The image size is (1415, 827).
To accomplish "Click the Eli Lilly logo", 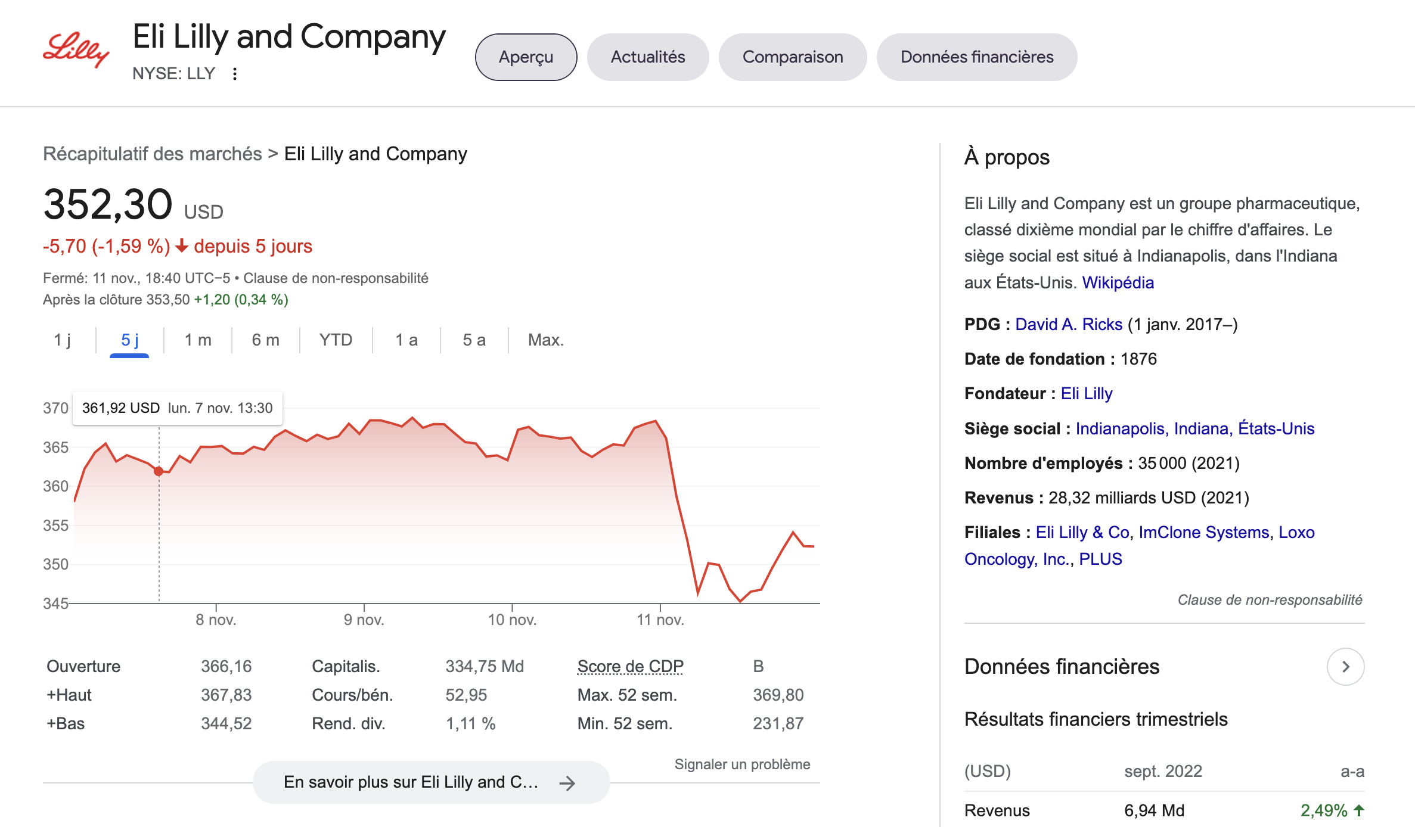I will 76,51.
